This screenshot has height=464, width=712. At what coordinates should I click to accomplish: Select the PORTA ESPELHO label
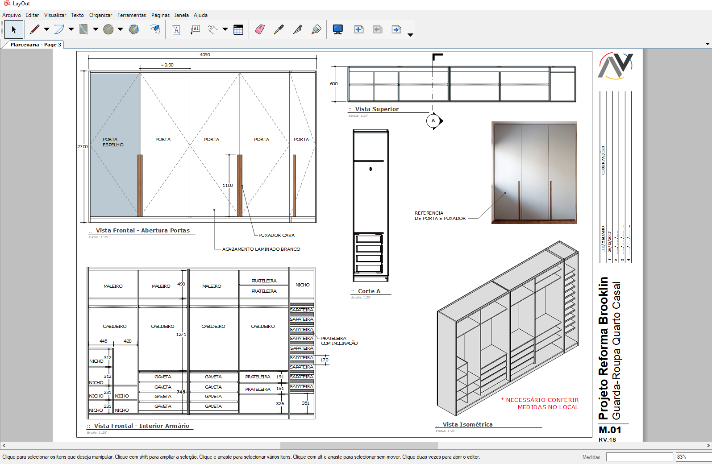click(x=113, y=142)
